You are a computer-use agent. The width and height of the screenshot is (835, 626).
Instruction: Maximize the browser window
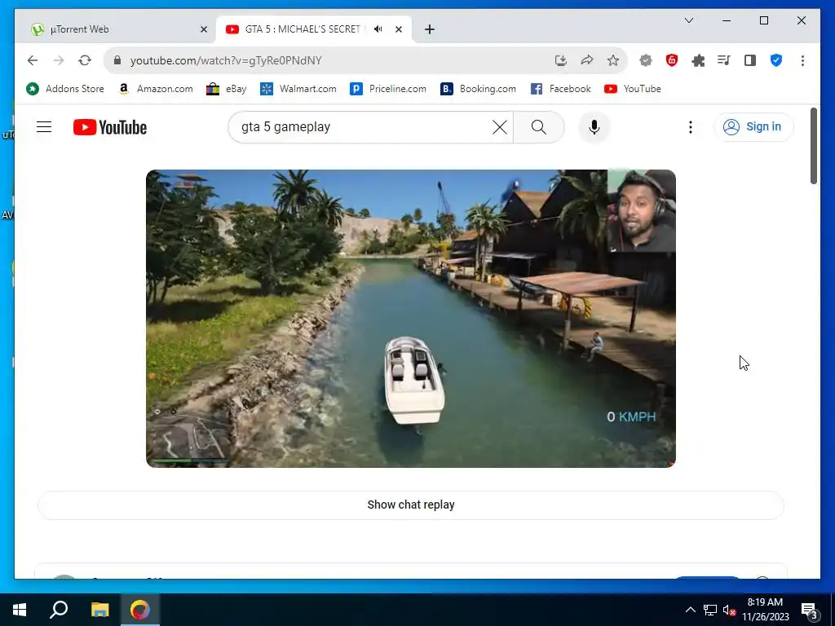(763, 20)
